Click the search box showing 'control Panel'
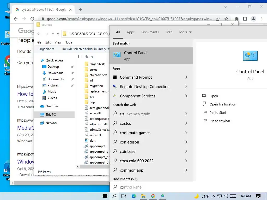 pyautogui.click(x=188, y=187)
